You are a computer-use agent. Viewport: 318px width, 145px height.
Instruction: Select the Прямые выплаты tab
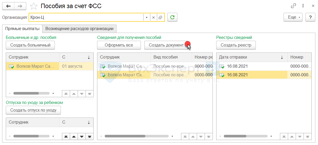(x=22, y=28)
